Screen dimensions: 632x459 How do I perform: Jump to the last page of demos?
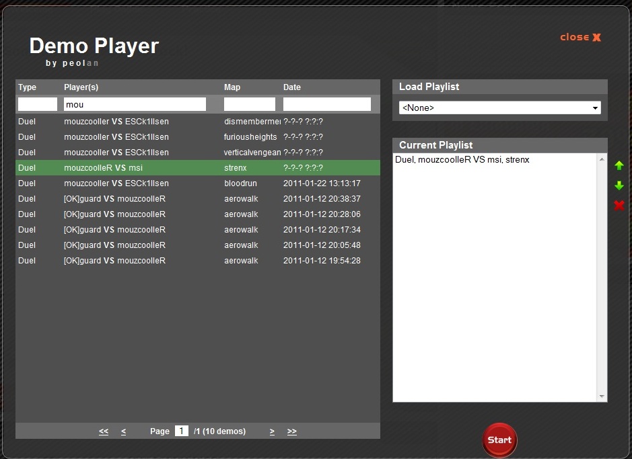pos(292,431)
